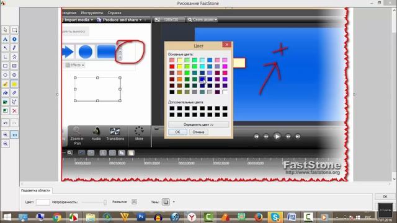The image size is (397, 223).
Task: Open Photoshop from the taskbar
Action: click(x=141, y=217)
